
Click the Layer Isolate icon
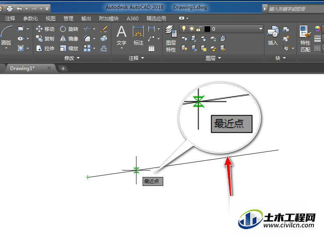pos(194,38)
